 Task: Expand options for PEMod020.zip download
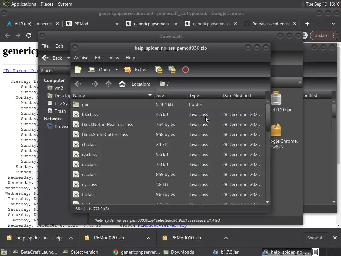pyautogui.click(x=148, y=238)
